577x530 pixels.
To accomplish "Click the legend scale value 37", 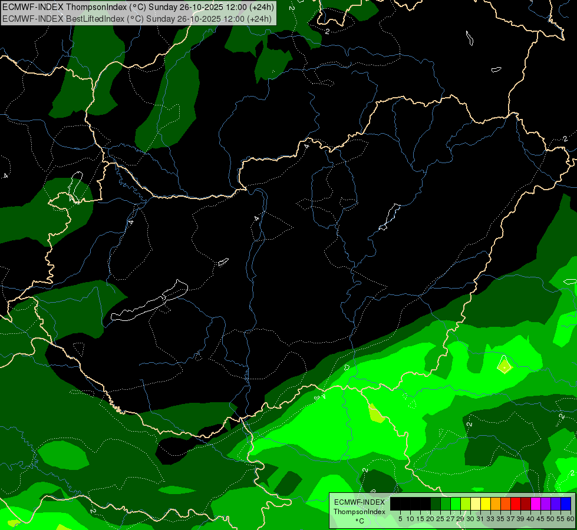I will (511, 519).
